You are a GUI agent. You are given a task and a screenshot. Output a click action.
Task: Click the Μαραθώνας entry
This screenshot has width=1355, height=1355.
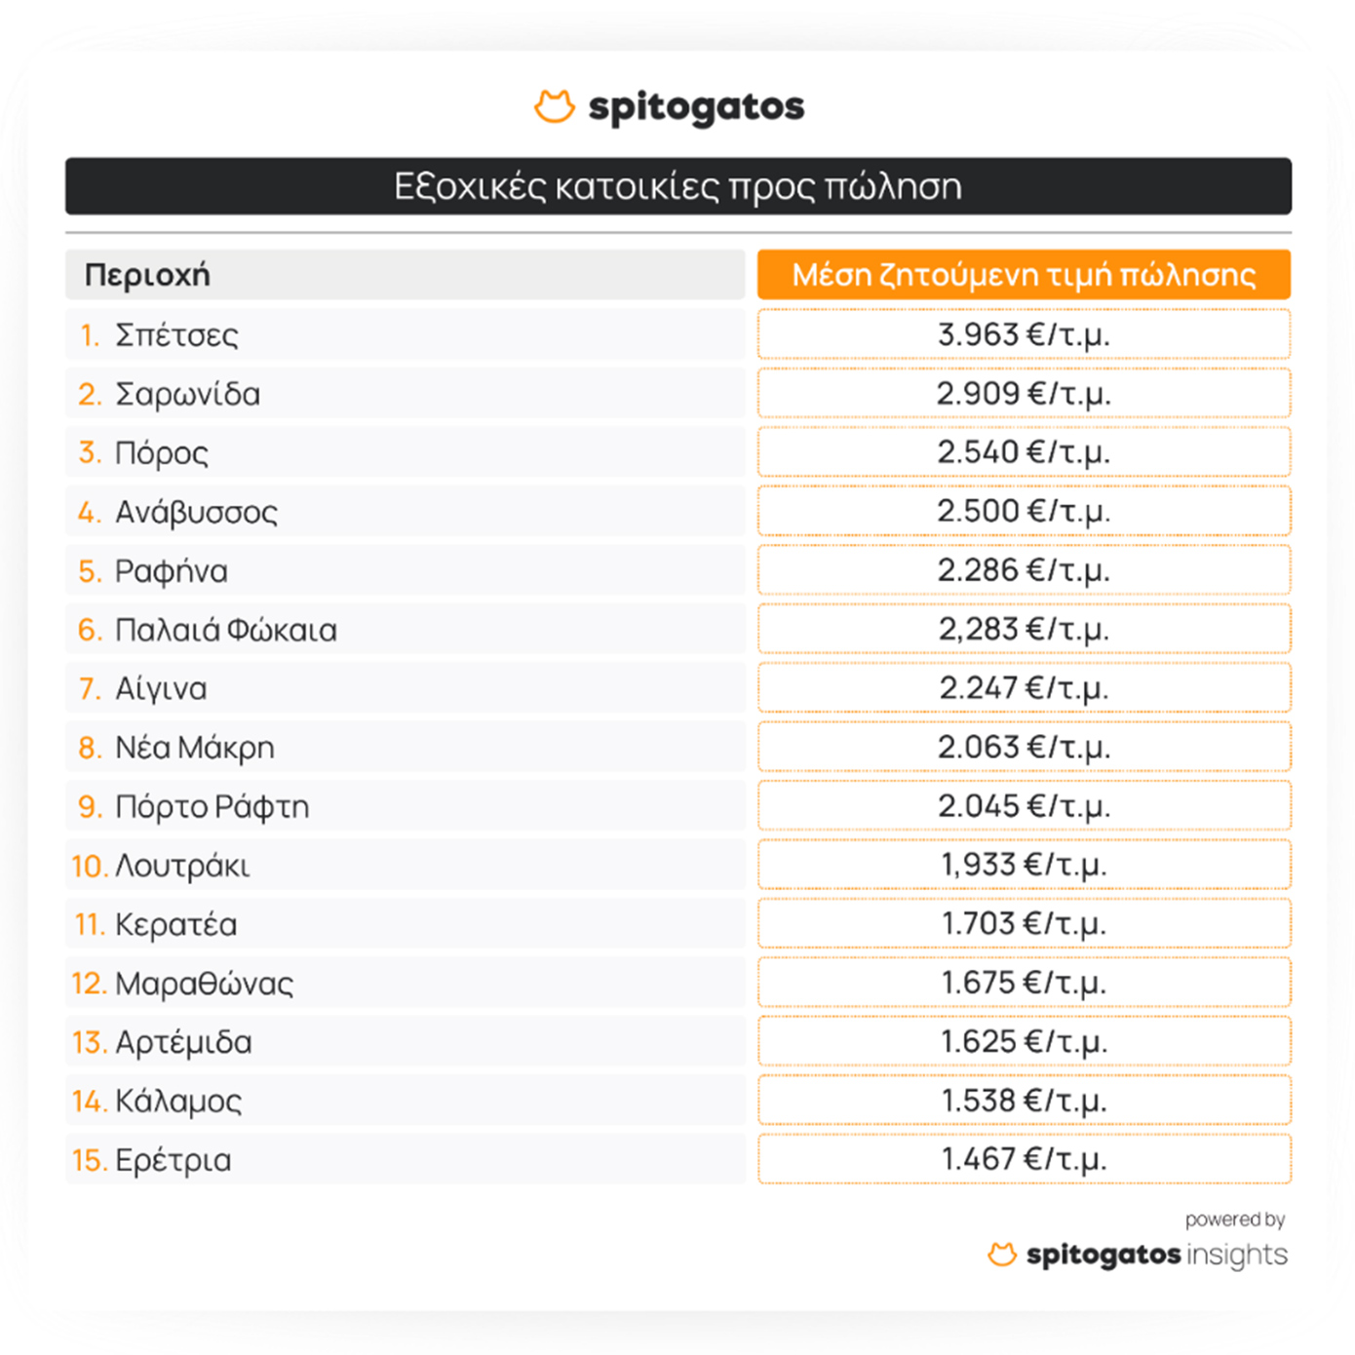204,984
